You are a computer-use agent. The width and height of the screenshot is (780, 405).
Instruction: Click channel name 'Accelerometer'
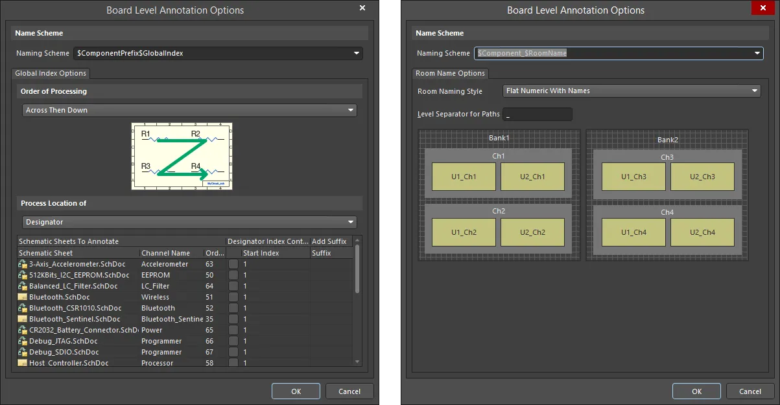pos(165,264)
